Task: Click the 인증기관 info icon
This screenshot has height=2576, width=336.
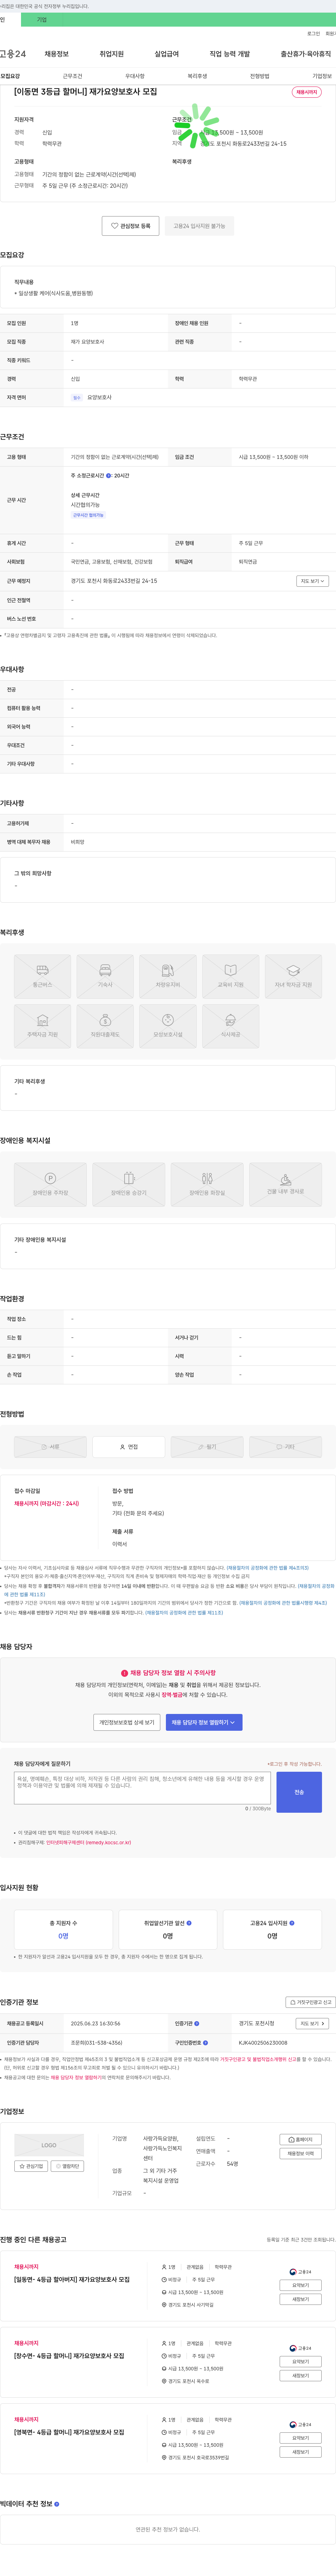Action: coord(197,2024)
